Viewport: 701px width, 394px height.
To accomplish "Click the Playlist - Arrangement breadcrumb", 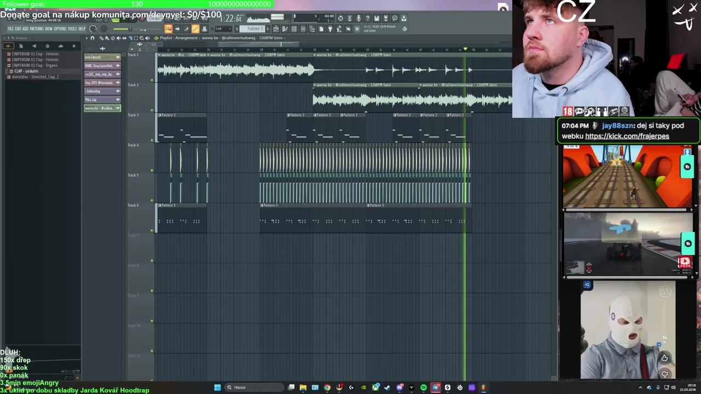I will [179, 38].
